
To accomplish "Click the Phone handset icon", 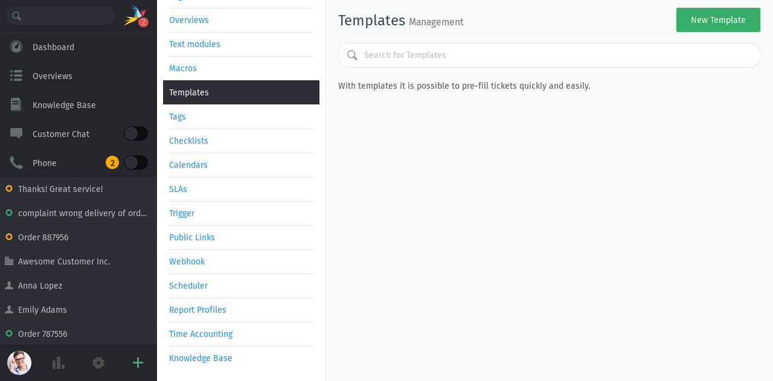I will tap(16, 162).
